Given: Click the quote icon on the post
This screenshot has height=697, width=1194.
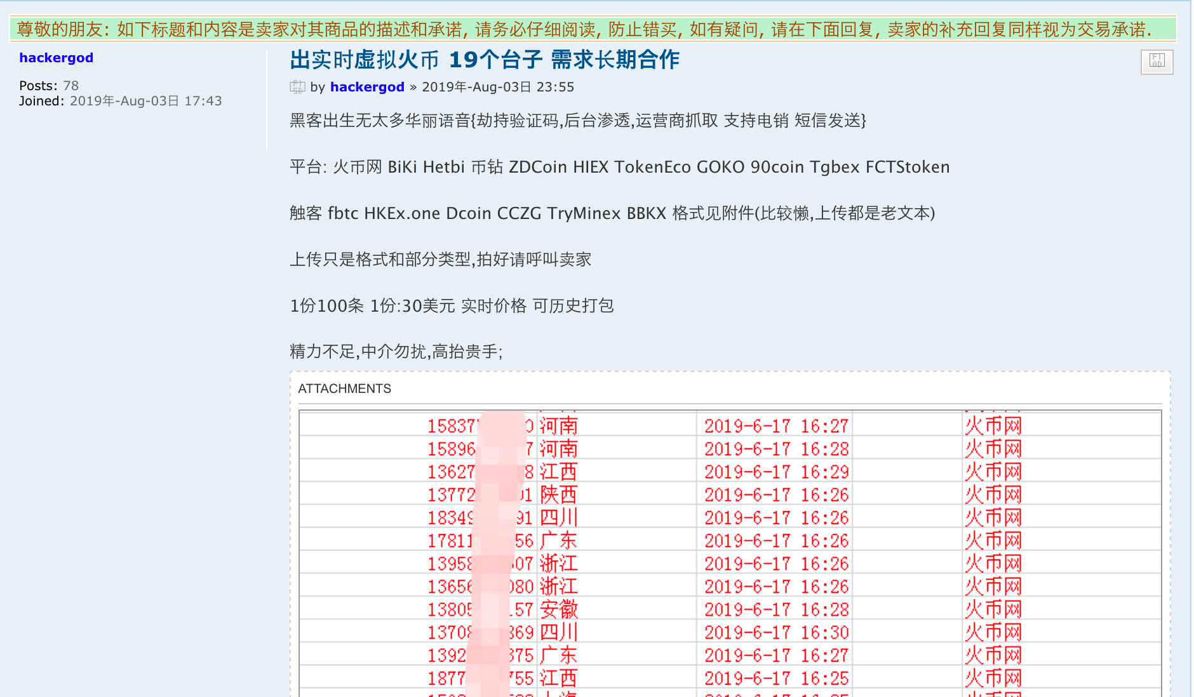Looking at the screenshot, I should [x=1157, y=62].
